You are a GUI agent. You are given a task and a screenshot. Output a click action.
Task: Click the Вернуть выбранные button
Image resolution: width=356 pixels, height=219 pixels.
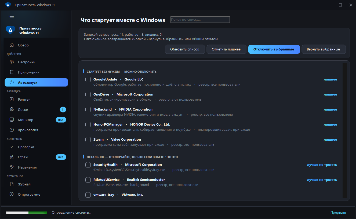pos(324,49)
